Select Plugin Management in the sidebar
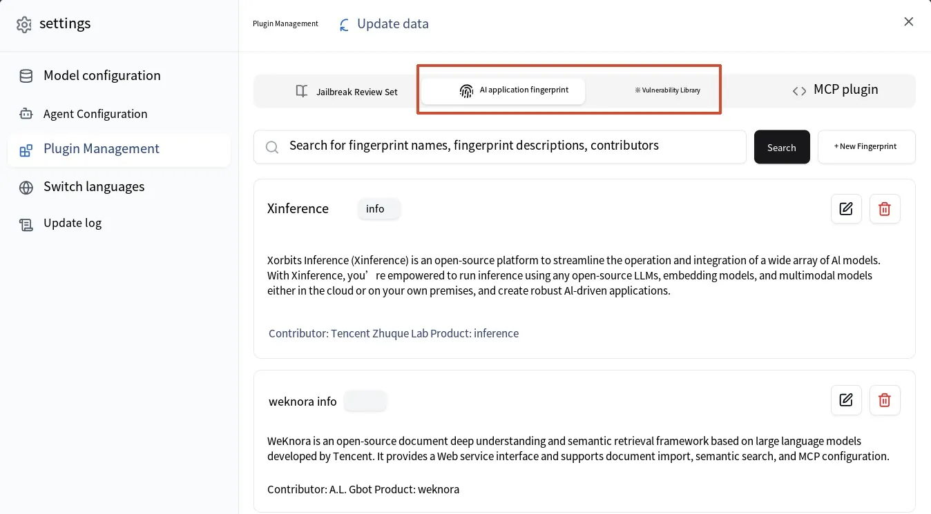The height and width of the screenshot is (514, 931). [118, 150]
